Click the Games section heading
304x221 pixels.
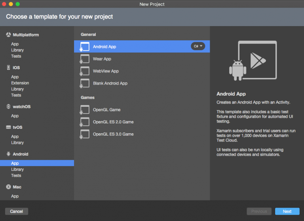(x=87, y=97)
